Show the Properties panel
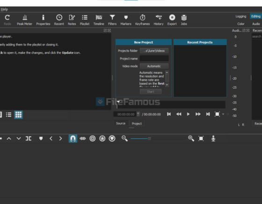262x204 pixels. (43, 20)
